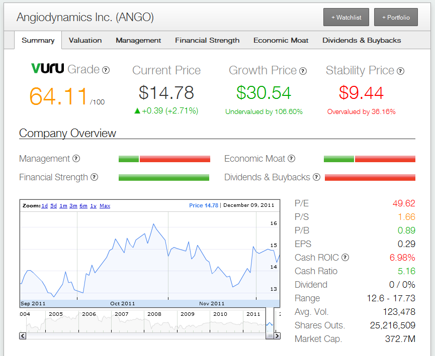Open the Valuation tab
Viewport: 435px width, 356px height.
pyautogui.click(x=85, y=41)
